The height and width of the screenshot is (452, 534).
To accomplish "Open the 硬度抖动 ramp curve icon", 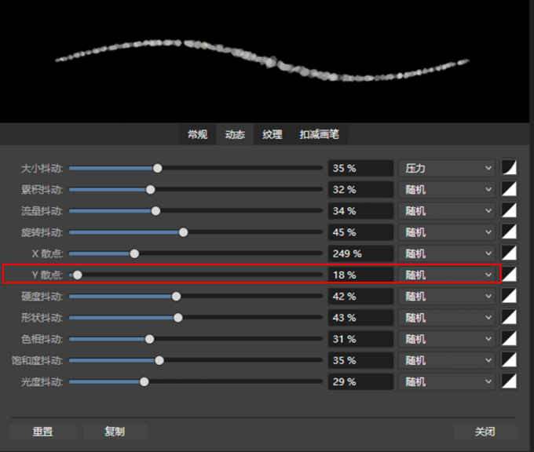I will pyautogui.click(x=510, y=296).
